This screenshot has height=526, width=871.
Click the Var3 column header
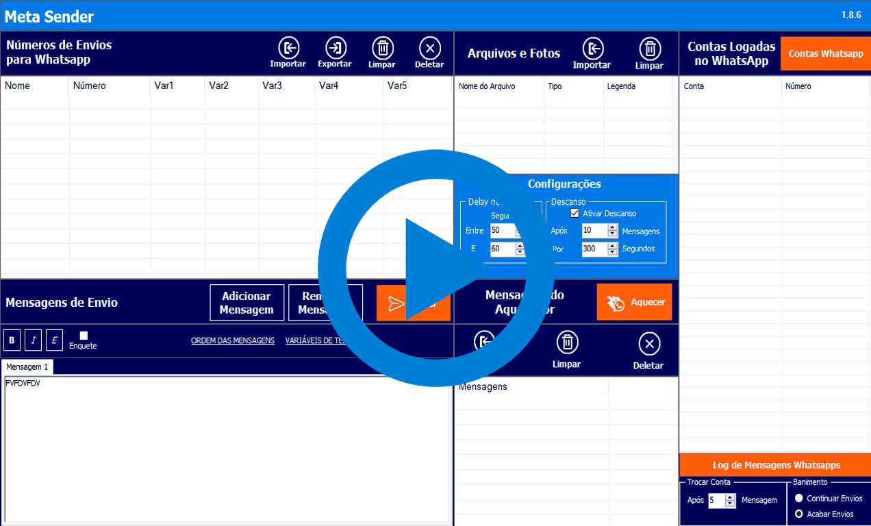(x=287, y=86)
